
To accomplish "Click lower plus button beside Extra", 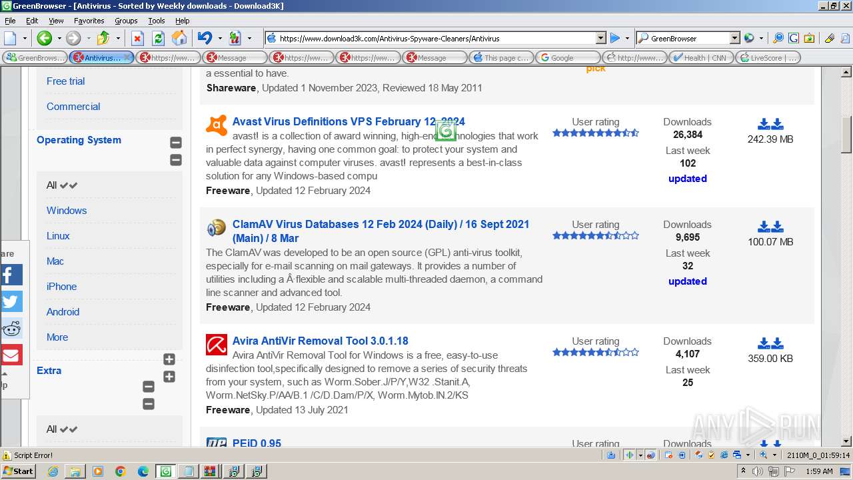I will [169, 377].
